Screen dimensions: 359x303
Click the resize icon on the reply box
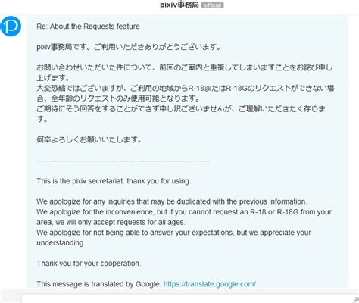[357, 300]
